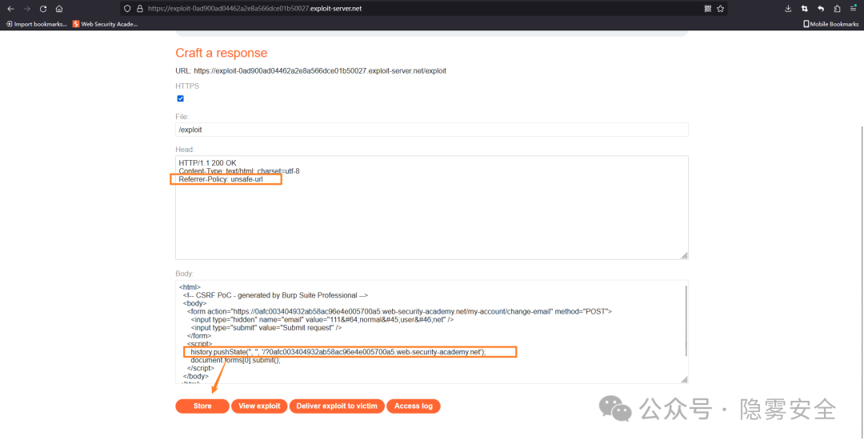
Task: Click the Body textarea vertical scrollbar
Action: pos(686,321)
